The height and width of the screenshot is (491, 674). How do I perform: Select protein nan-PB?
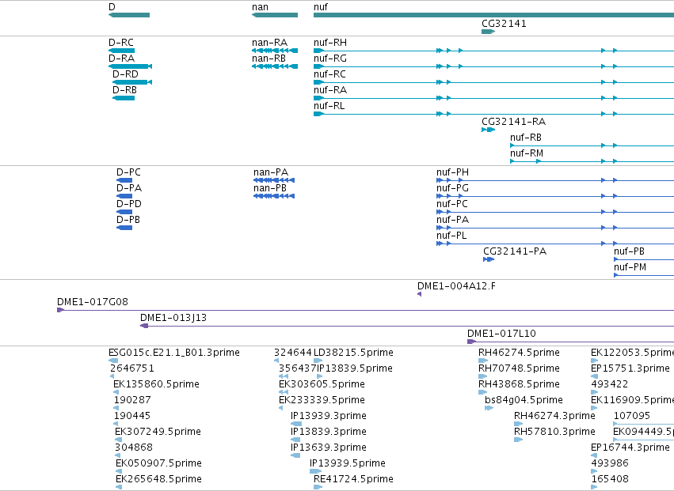point(274,196)
